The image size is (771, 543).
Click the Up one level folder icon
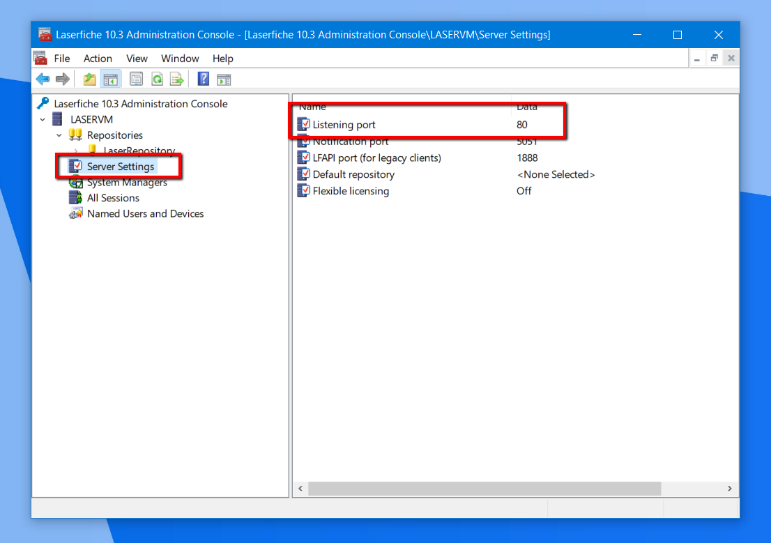[x=89, y=79]
